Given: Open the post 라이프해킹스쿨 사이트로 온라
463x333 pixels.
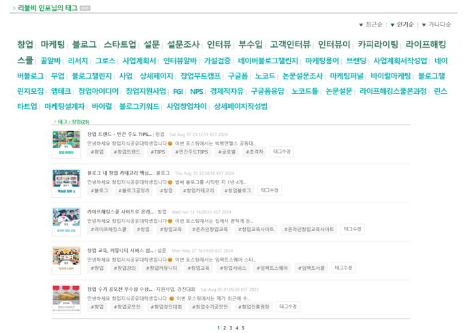Looking at the screenshot, I should pos(121,212).
